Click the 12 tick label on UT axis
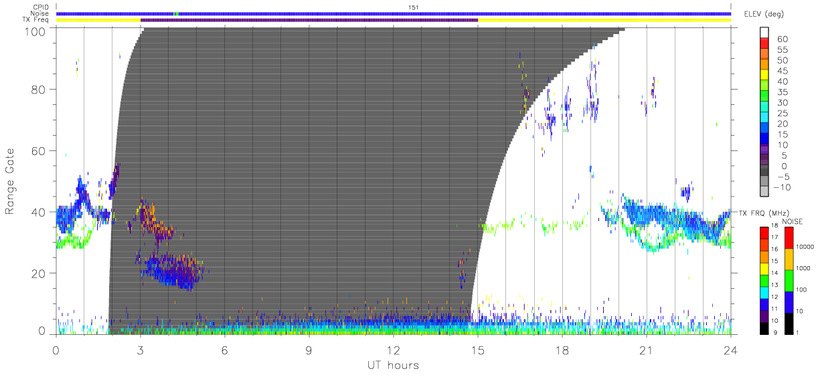Screen dimensions: 822x379 coord(394,350)
